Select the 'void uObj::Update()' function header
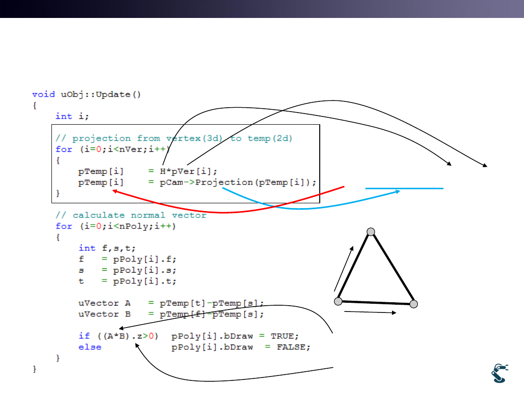The height and width of the screenshot is (393, 524). 86,94
